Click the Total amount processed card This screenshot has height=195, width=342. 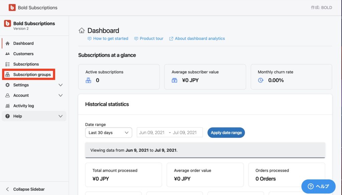point(124,175)
